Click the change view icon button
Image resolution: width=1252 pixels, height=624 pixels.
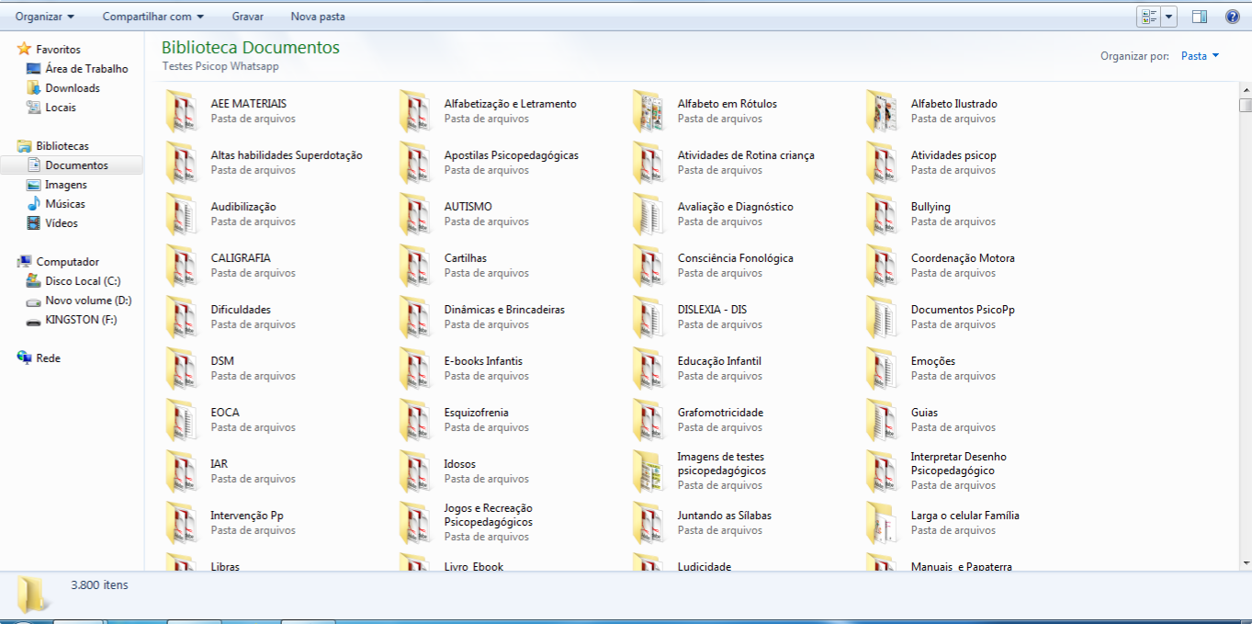coord(1149,17)
